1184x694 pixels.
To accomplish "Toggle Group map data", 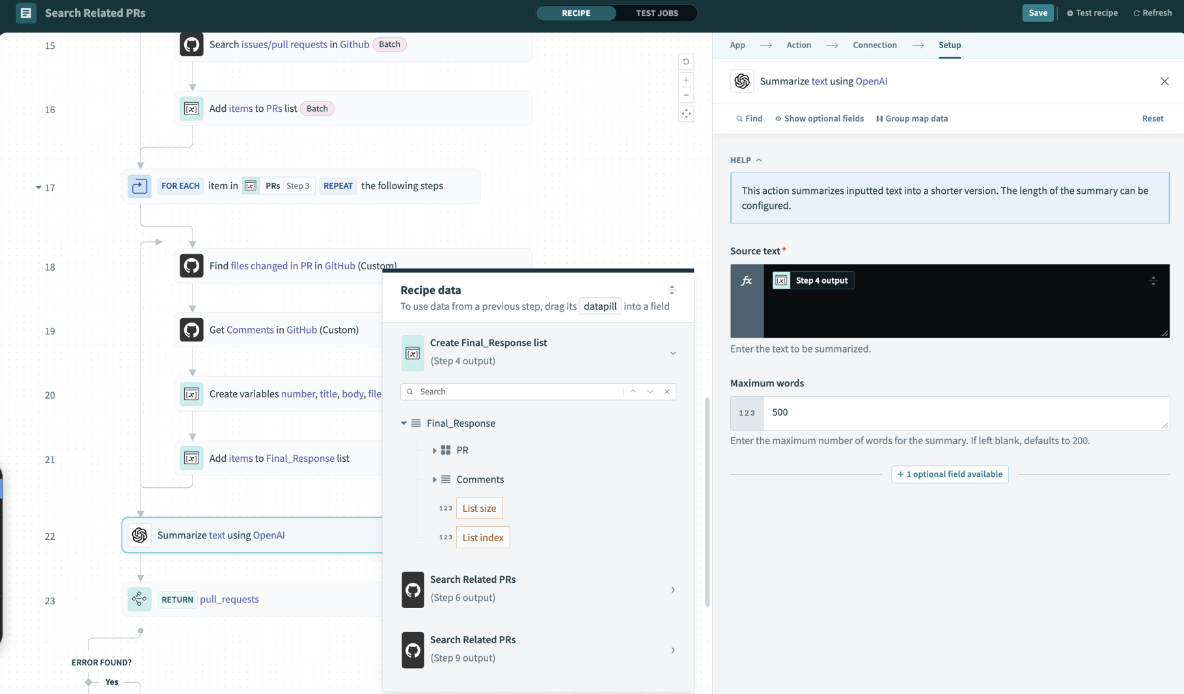I will click(x=911, y=118).
